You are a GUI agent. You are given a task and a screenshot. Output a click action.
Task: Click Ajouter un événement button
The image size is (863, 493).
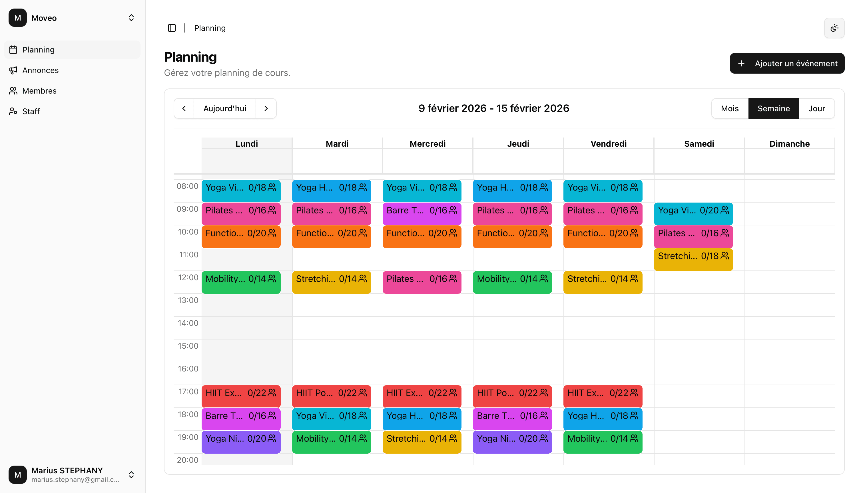(787, 63)
